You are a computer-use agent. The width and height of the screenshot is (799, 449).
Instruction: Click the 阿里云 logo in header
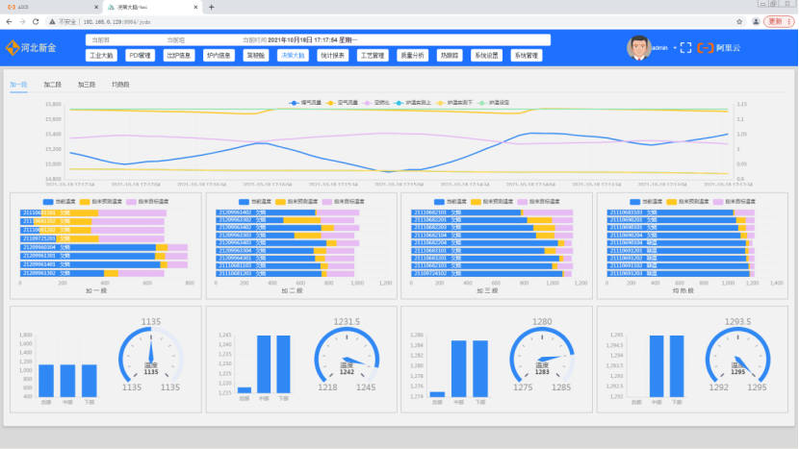pos(718,47)
